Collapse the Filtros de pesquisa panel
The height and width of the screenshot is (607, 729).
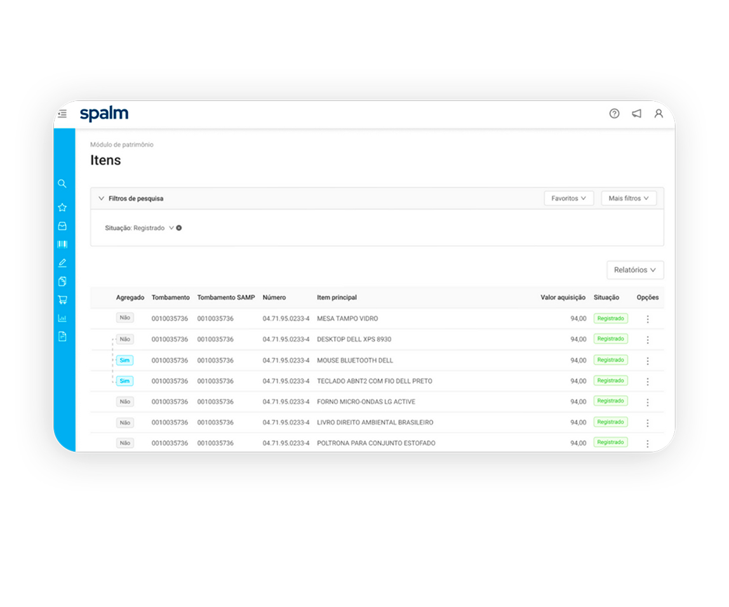point(102,199)
